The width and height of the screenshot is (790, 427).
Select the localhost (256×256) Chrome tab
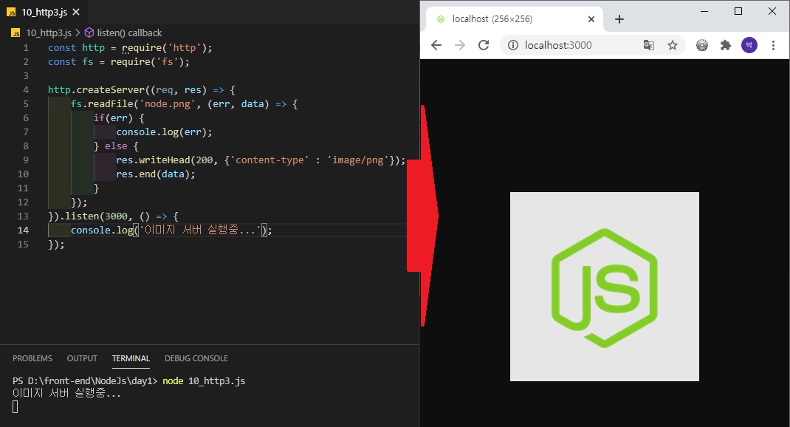(x=515, y=19)
